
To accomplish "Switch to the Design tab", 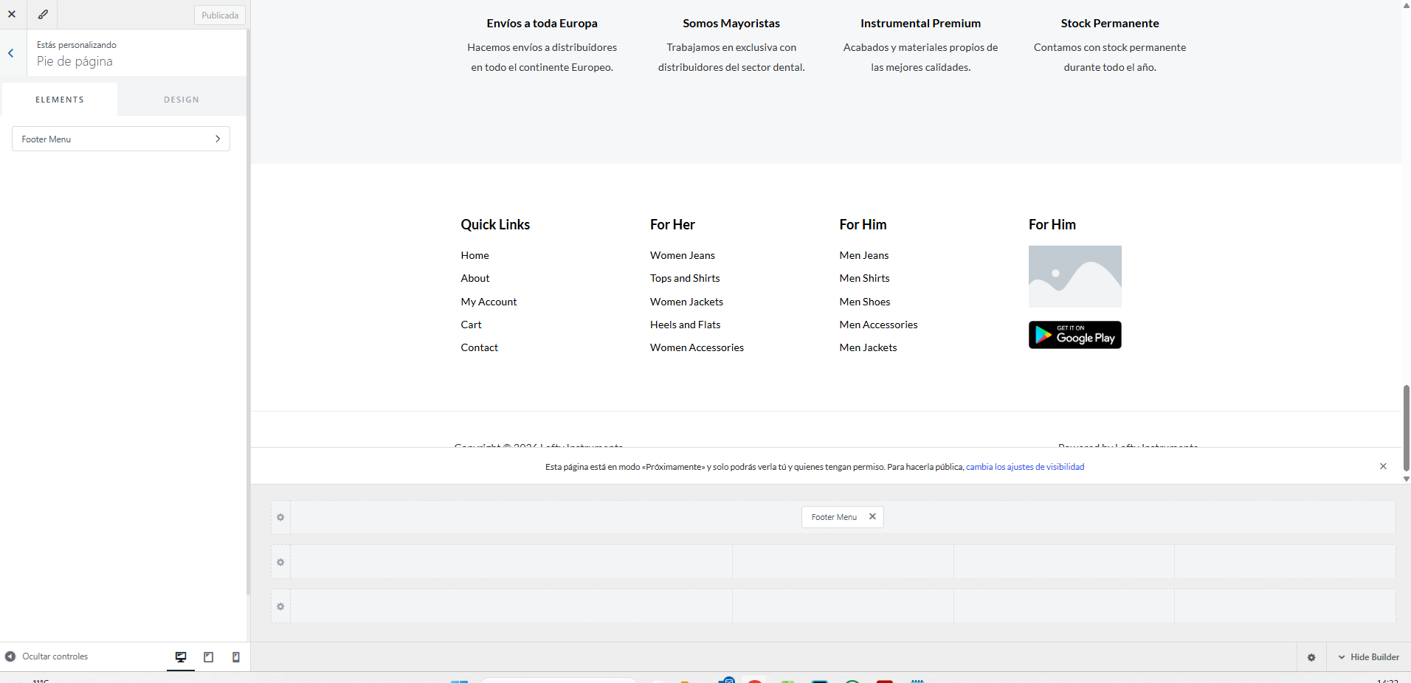I will 182,100.
